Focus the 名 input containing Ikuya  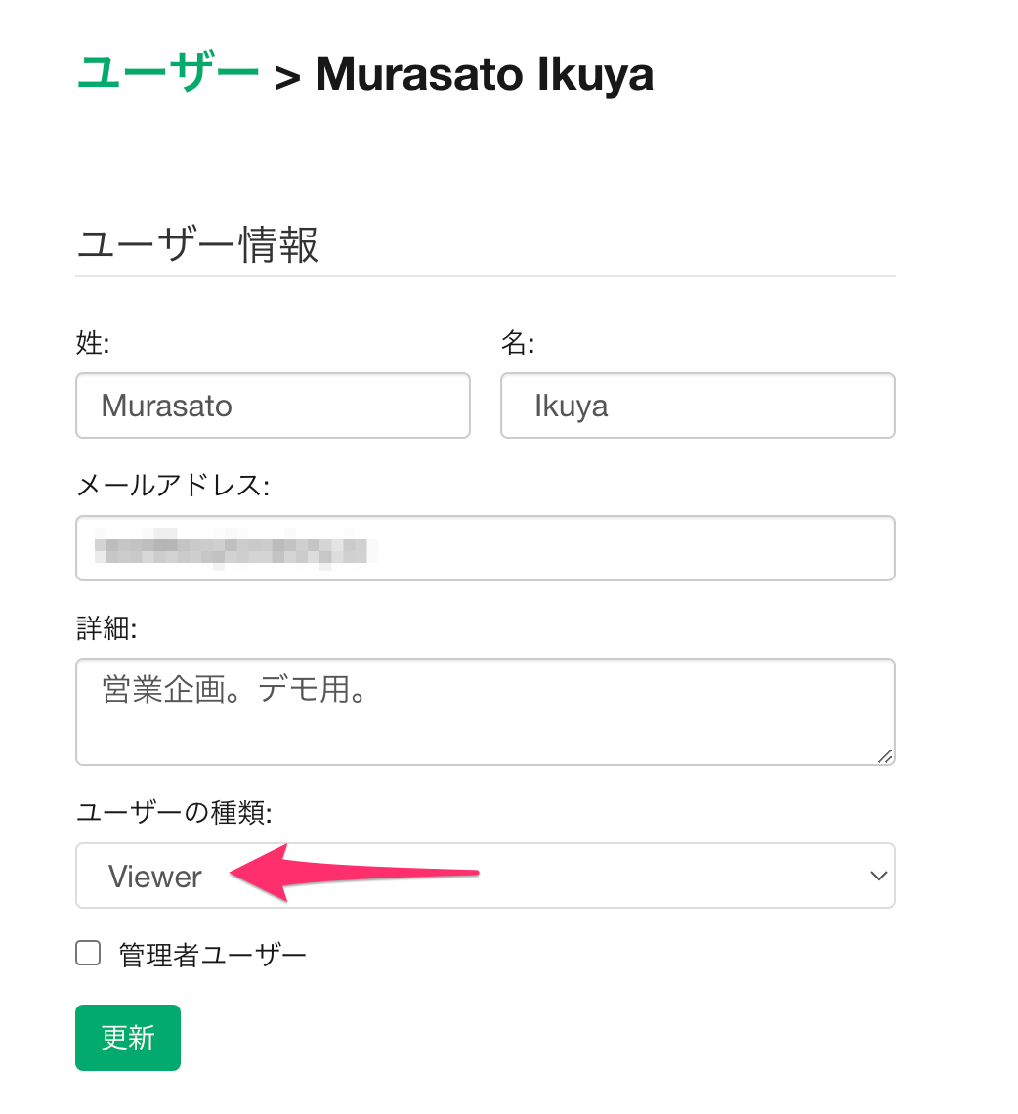[x=698, y=406]
